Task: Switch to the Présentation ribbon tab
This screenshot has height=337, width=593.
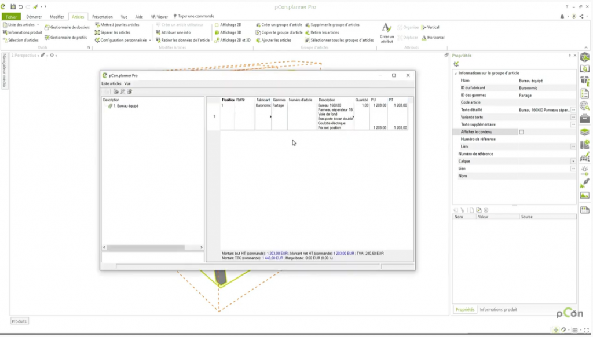Action: point(103,17)
